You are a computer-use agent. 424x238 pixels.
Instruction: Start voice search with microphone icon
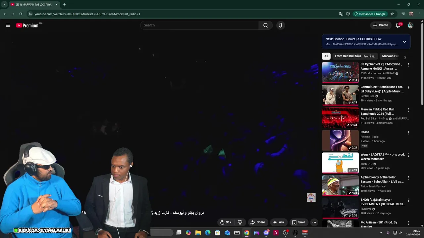pyautogui.click(x=281, y=25)
